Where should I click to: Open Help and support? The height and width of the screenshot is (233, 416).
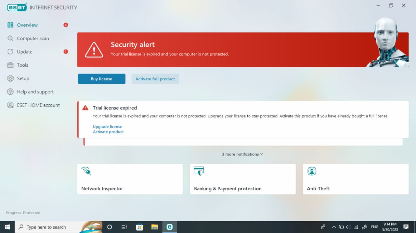tap(35, 92)
